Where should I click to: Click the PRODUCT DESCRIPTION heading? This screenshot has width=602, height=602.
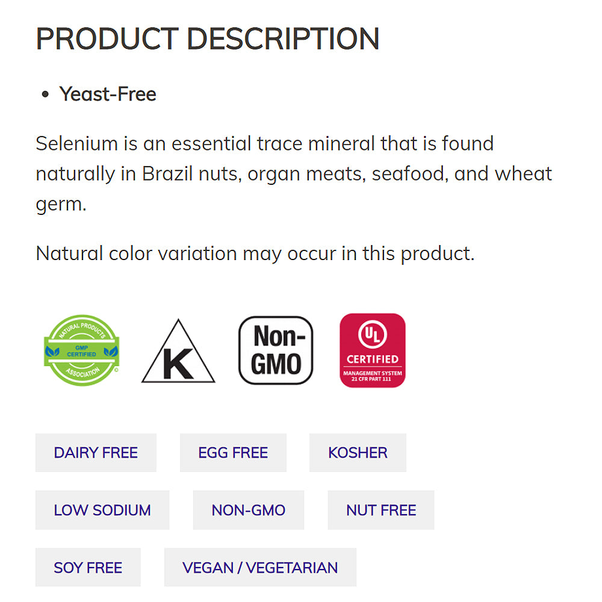click(208, 39)
